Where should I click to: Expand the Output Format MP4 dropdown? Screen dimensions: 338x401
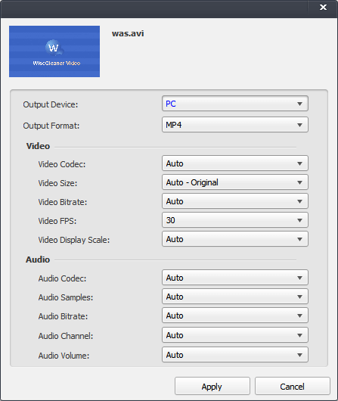click(235, 125)
